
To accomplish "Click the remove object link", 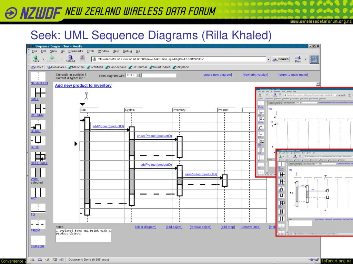I will tap(201, 227).
